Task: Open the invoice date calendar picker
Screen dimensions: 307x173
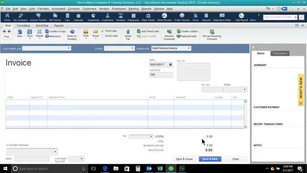Action: coord(170,64)
